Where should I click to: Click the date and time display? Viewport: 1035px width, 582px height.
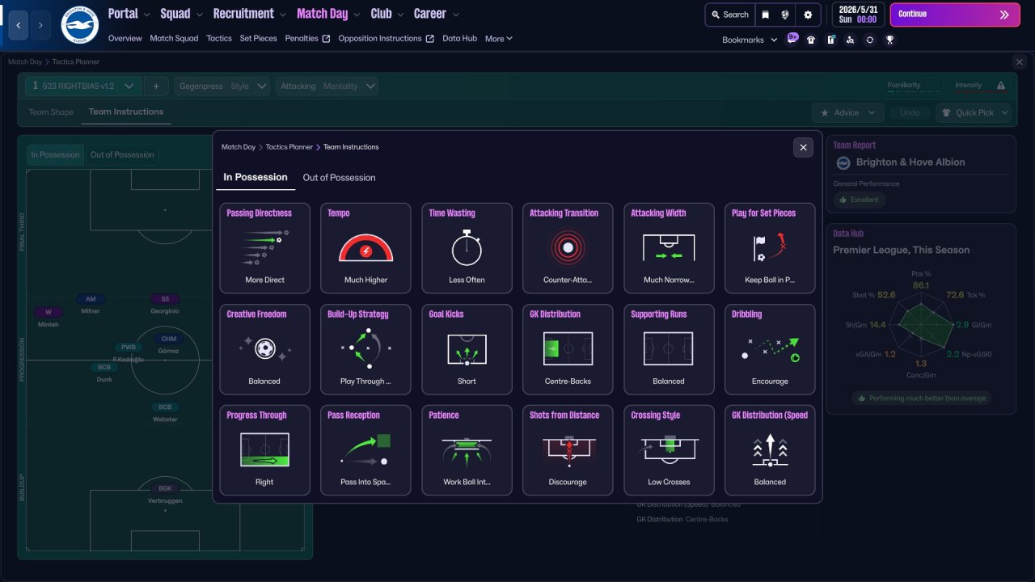858,15
